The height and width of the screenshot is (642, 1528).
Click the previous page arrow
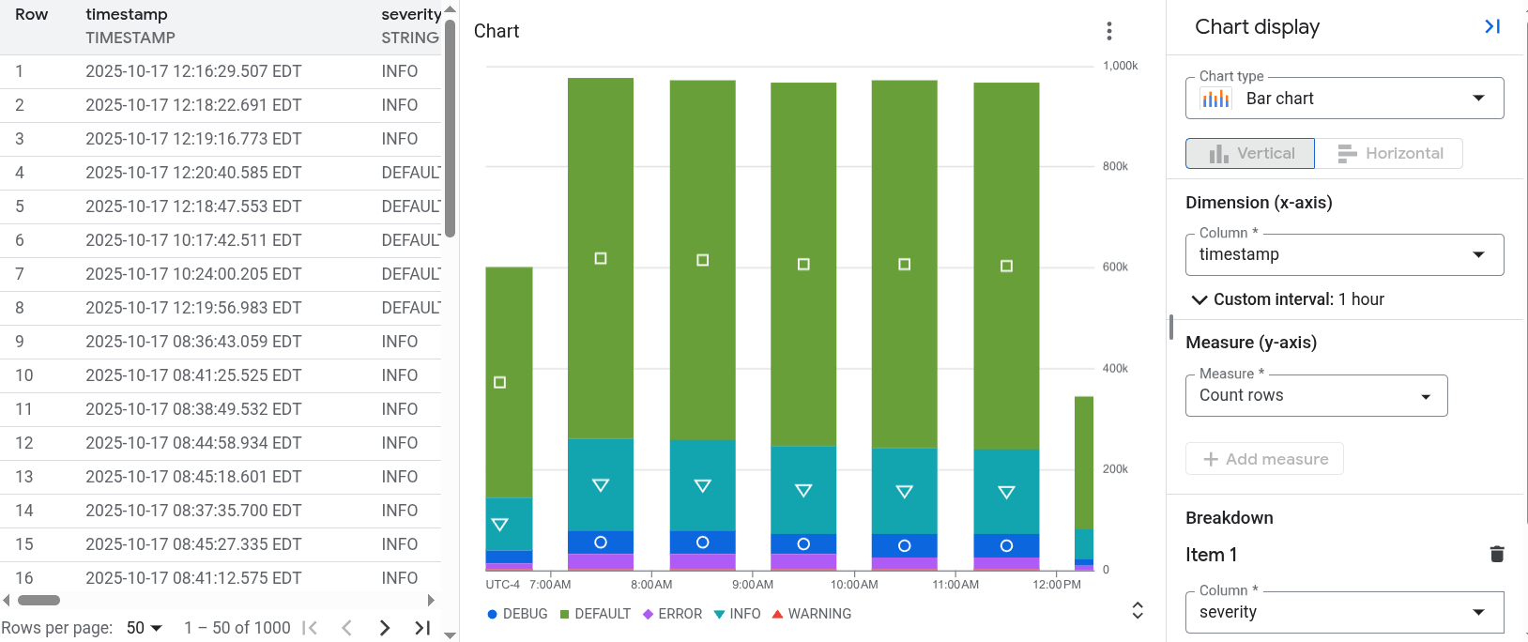point(347,627)
